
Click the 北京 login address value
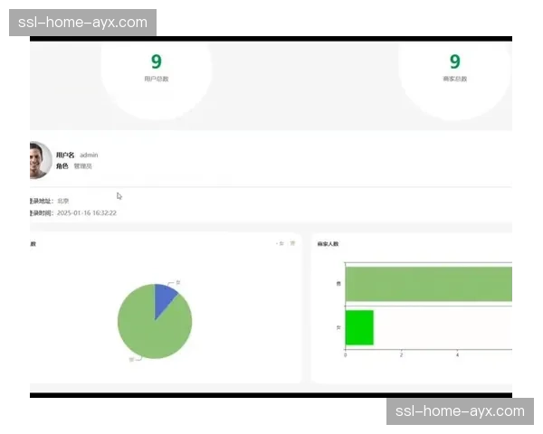(x=63, y=201)
